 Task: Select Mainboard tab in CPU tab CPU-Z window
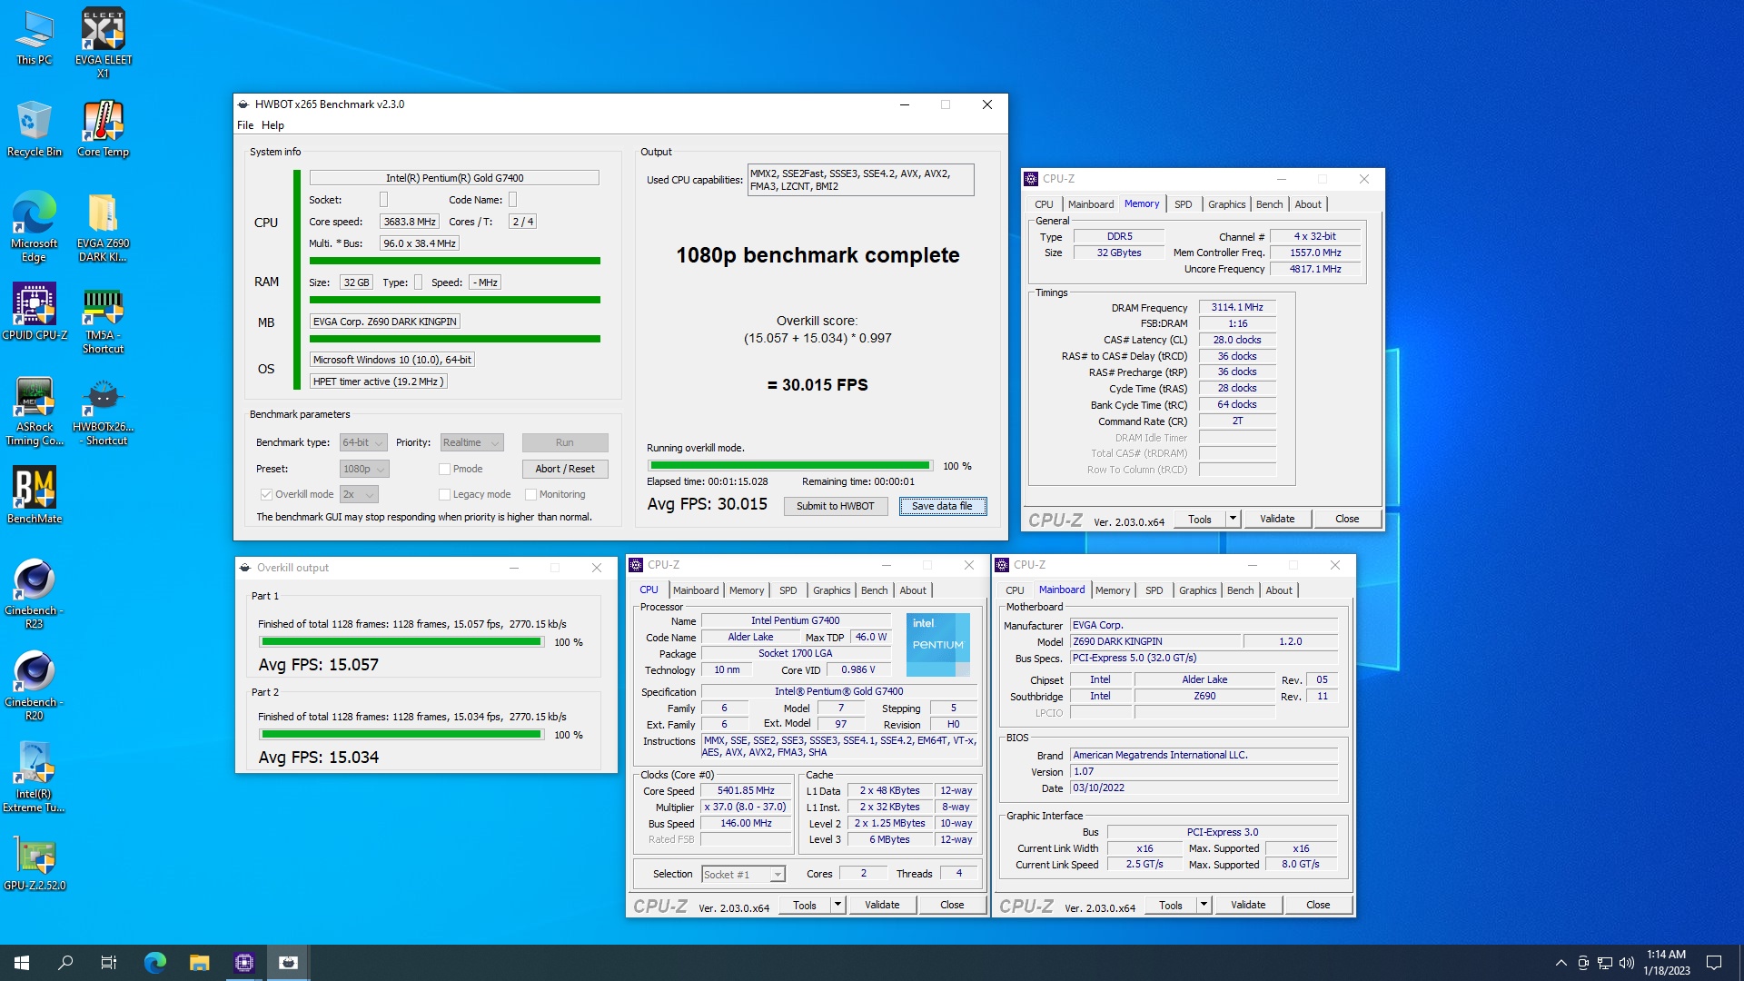tap(696, 590)
